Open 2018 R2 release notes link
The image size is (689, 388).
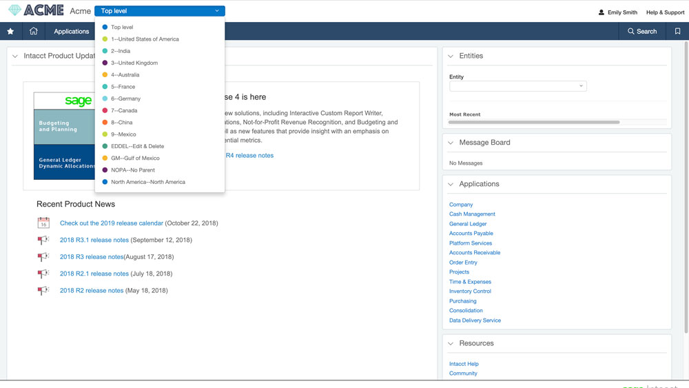point(92,290)
